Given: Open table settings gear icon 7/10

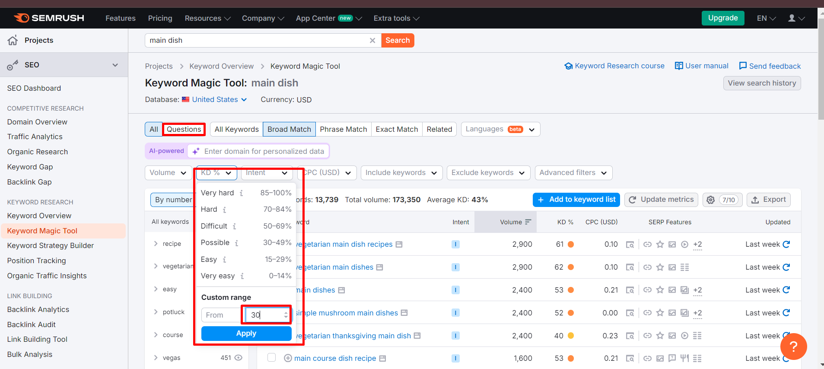Looking at the screenshot, I should pos(722,200).
